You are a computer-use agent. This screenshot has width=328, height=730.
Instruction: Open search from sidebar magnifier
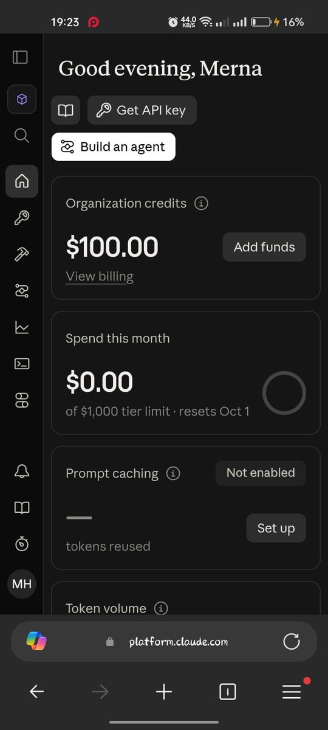pyautogui.click(x=22, y=135)
